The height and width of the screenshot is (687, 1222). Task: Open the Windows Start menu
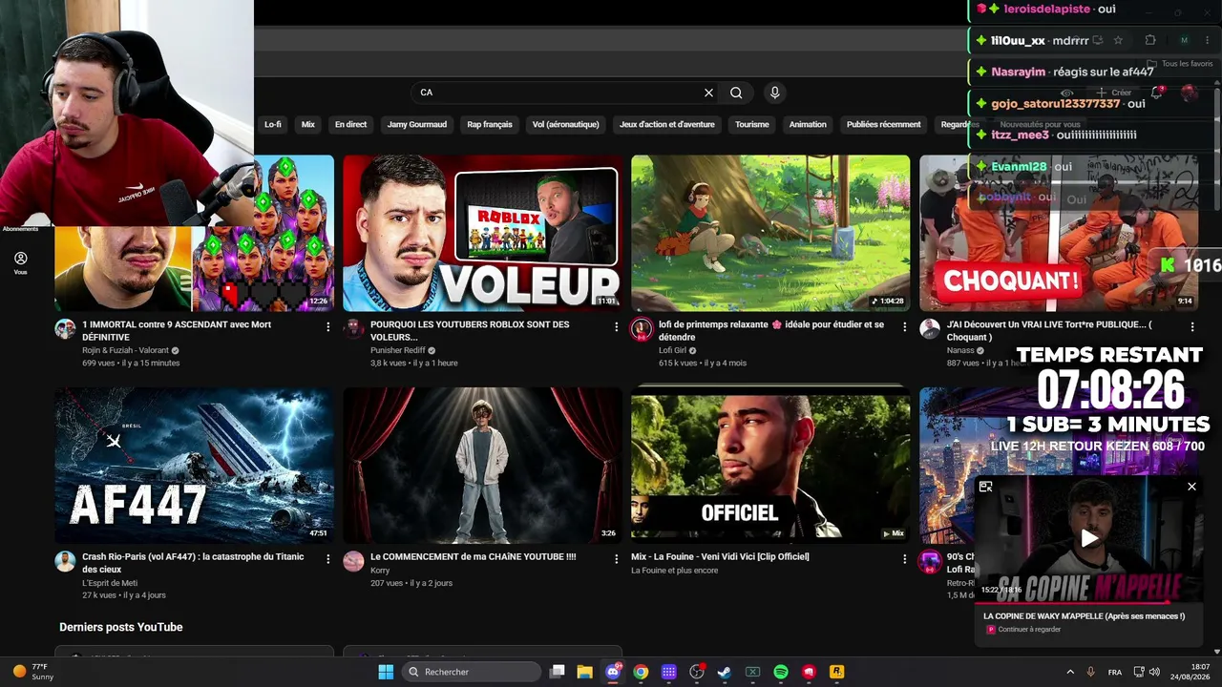[x=386, y=672]
